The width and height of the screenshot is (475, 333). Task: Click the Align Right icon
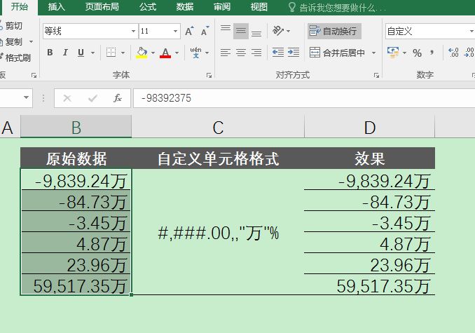(x=256, y=53)
